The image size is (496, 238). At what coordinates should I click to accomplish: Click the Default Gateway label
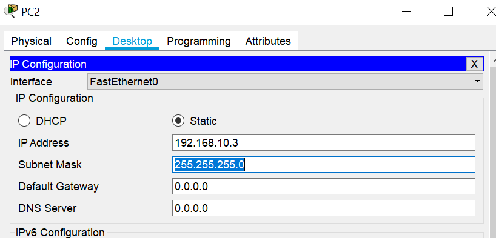(59, 187)
